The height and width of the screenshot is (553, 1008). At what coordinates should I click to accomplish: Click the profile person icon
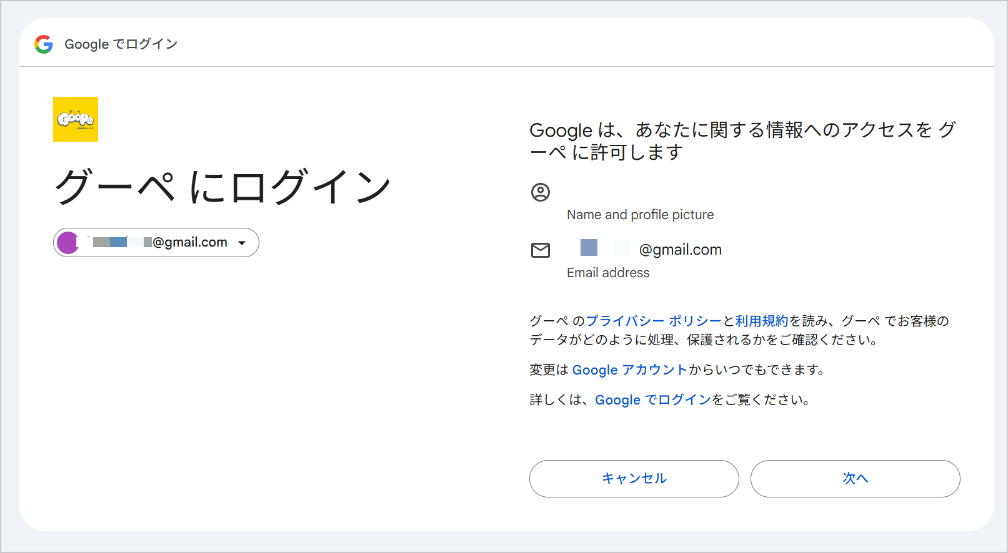pos(541,192)
